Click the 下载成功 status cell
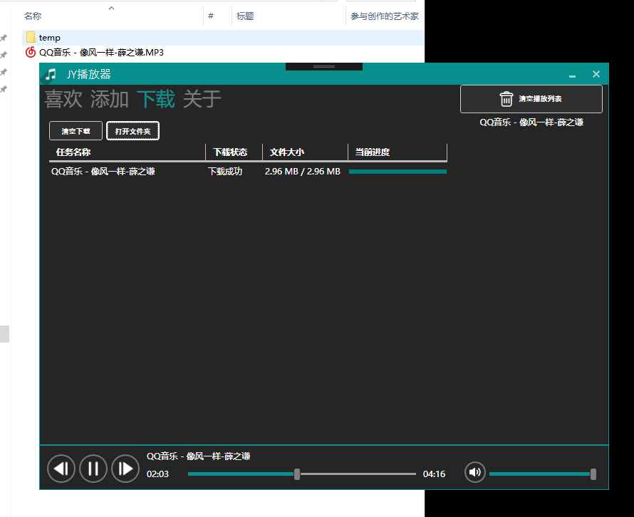Image resolution: width=634 pixels, height=517 pixels. (225, 172)
